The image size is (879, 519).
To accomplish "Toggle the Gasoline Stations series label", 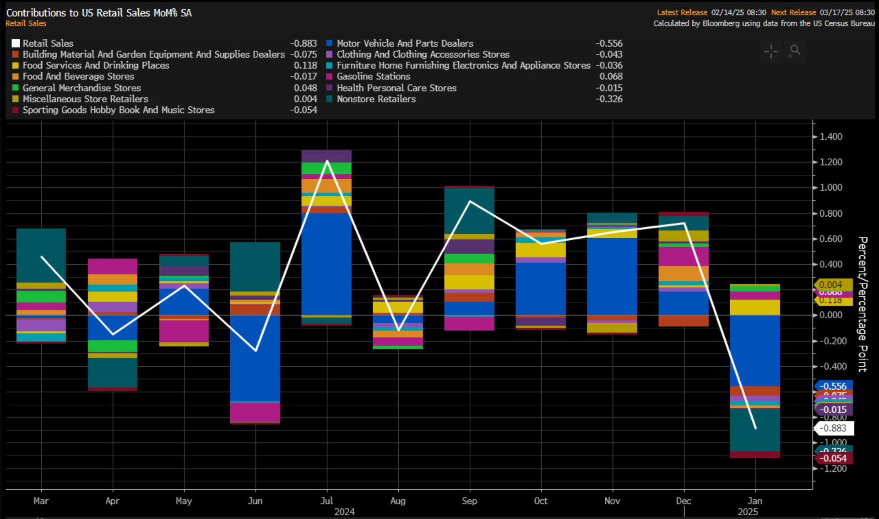I will pos(373,77).
